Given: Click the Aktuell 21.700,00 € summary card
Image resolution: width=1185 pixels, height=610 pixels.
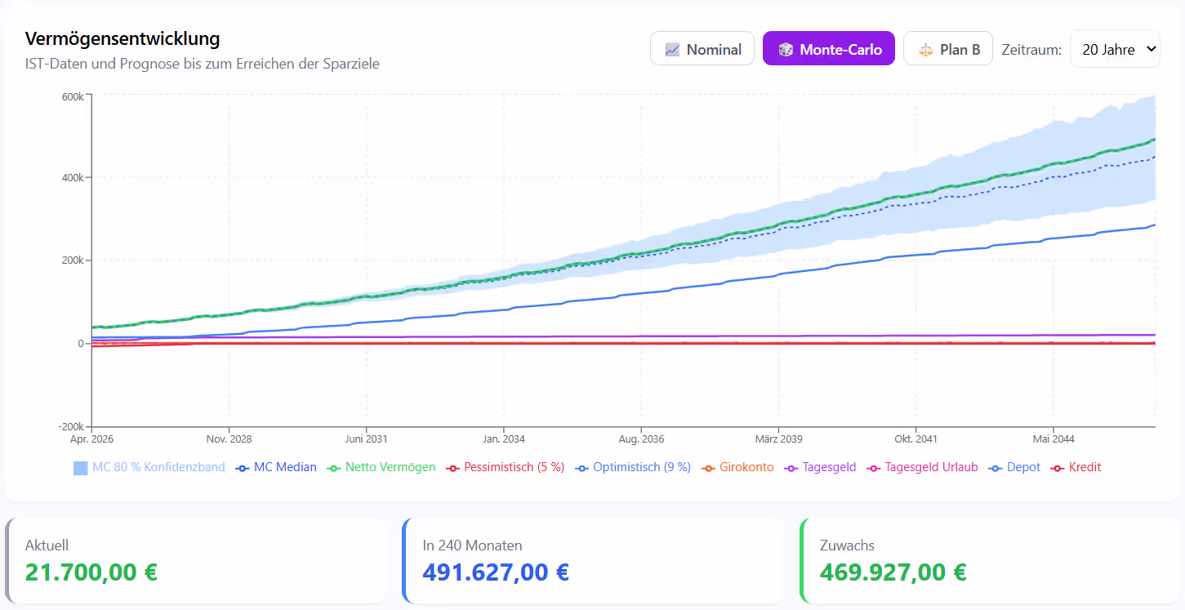Looking at the screenshot, I should pos(194,561).
